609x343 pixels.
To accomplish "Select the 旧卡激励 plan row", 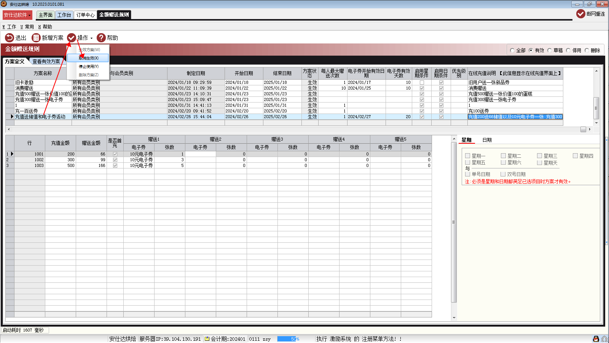I will pyautogui.click(x=284, y=82).
